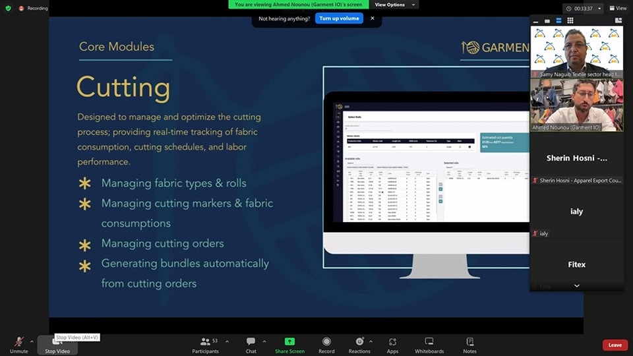Dismiss the 'Not hearing anything?' notification
Image resolution: width=633 pixels, height=356 pixels.
coord(373,18)
